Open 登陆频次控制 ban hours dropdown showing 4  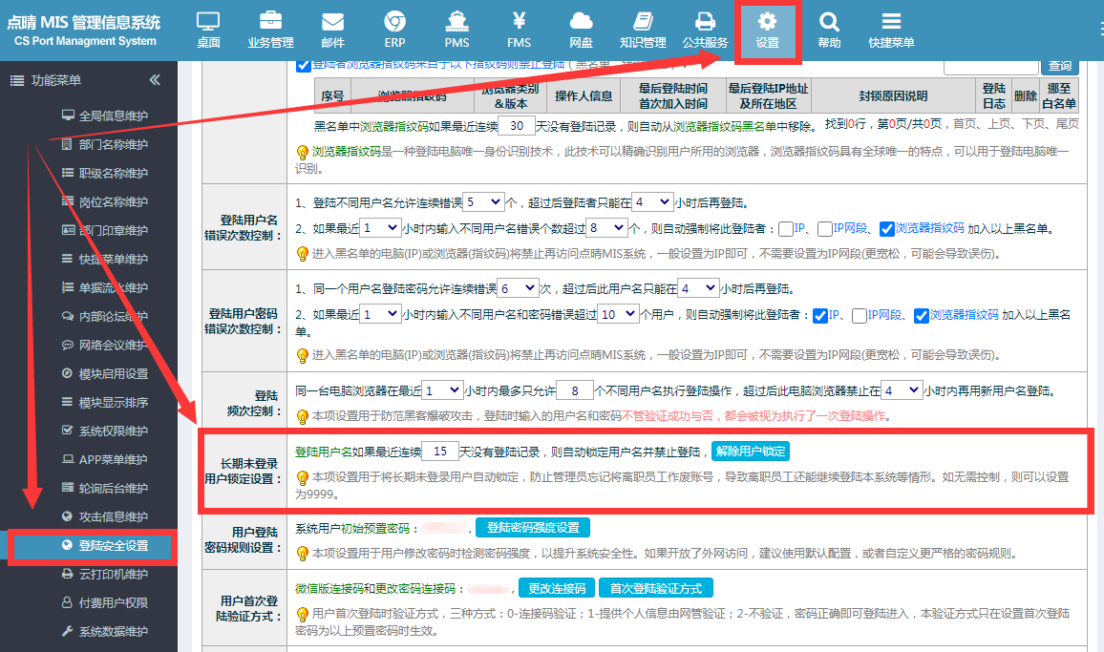(x=902, y=390)
